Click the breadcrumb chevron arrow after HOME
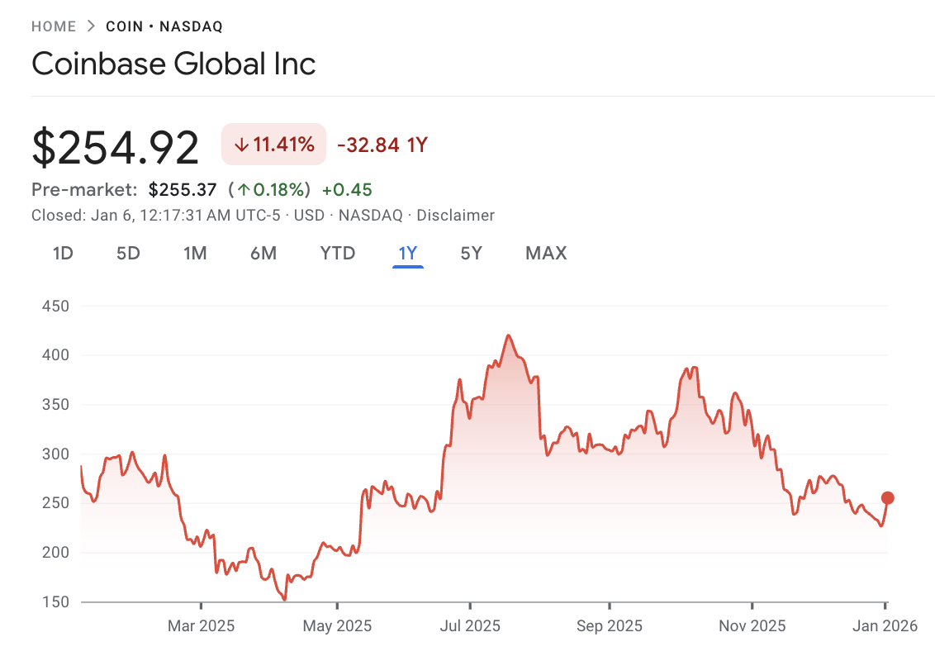935x656 pixels. (91, 26)
